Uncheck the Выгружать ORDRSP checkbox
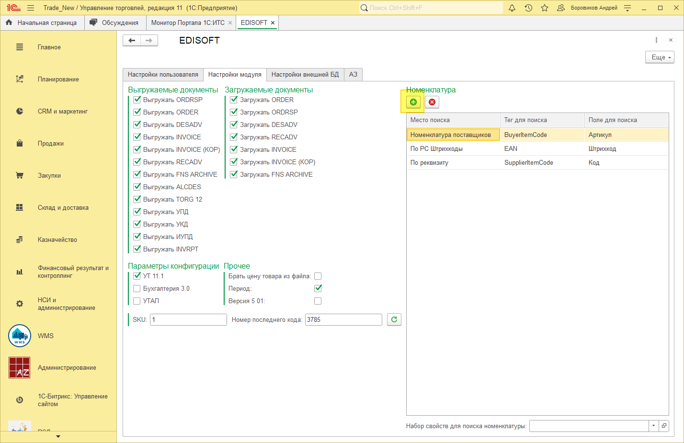Screen dimensions: 684x443 coord(137,100)
